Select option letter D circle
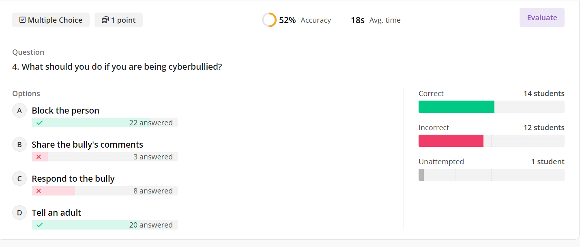Viewport: 580px width, 247px height. pyautogui.click(x=19, y=213)
